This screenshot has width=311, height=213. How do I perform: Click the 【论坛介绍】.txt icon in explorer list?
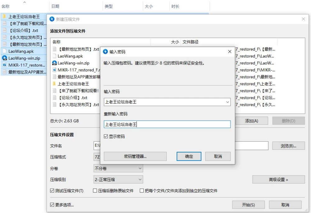(x=4, y=30)
